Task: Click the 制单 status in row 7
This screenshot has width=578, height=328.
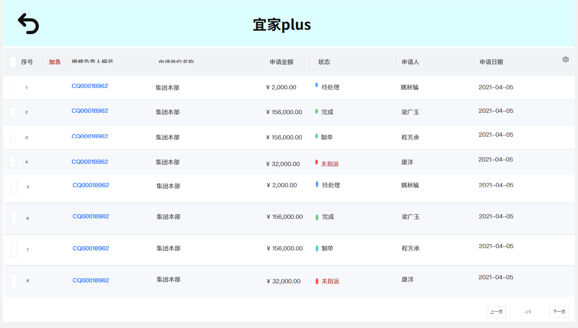Action: click(328, 248)
